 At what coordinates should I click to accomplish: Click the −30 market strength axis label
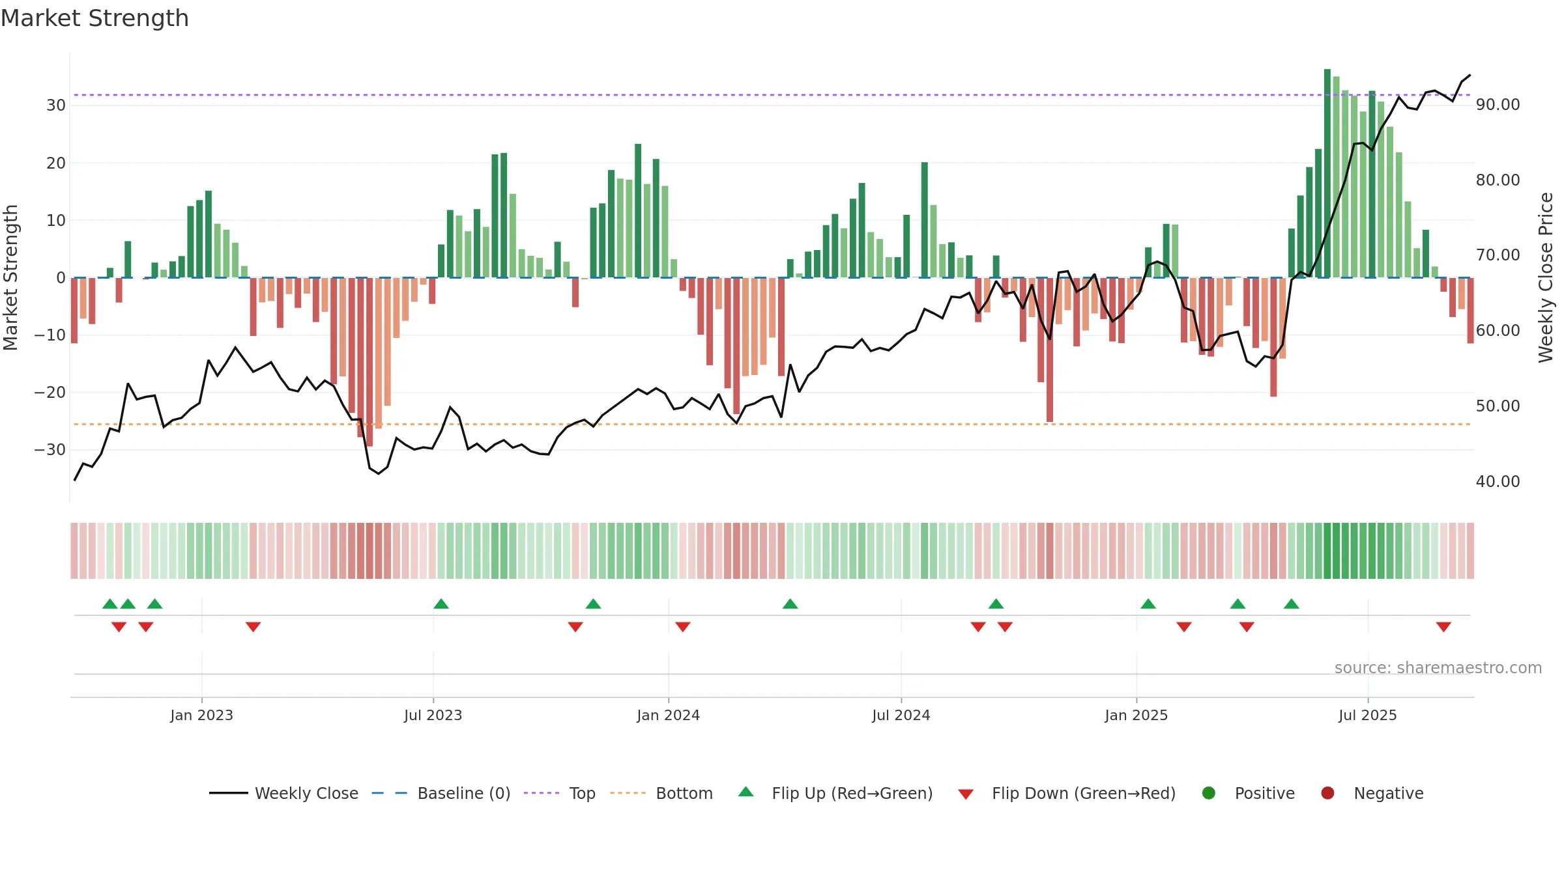50,450
